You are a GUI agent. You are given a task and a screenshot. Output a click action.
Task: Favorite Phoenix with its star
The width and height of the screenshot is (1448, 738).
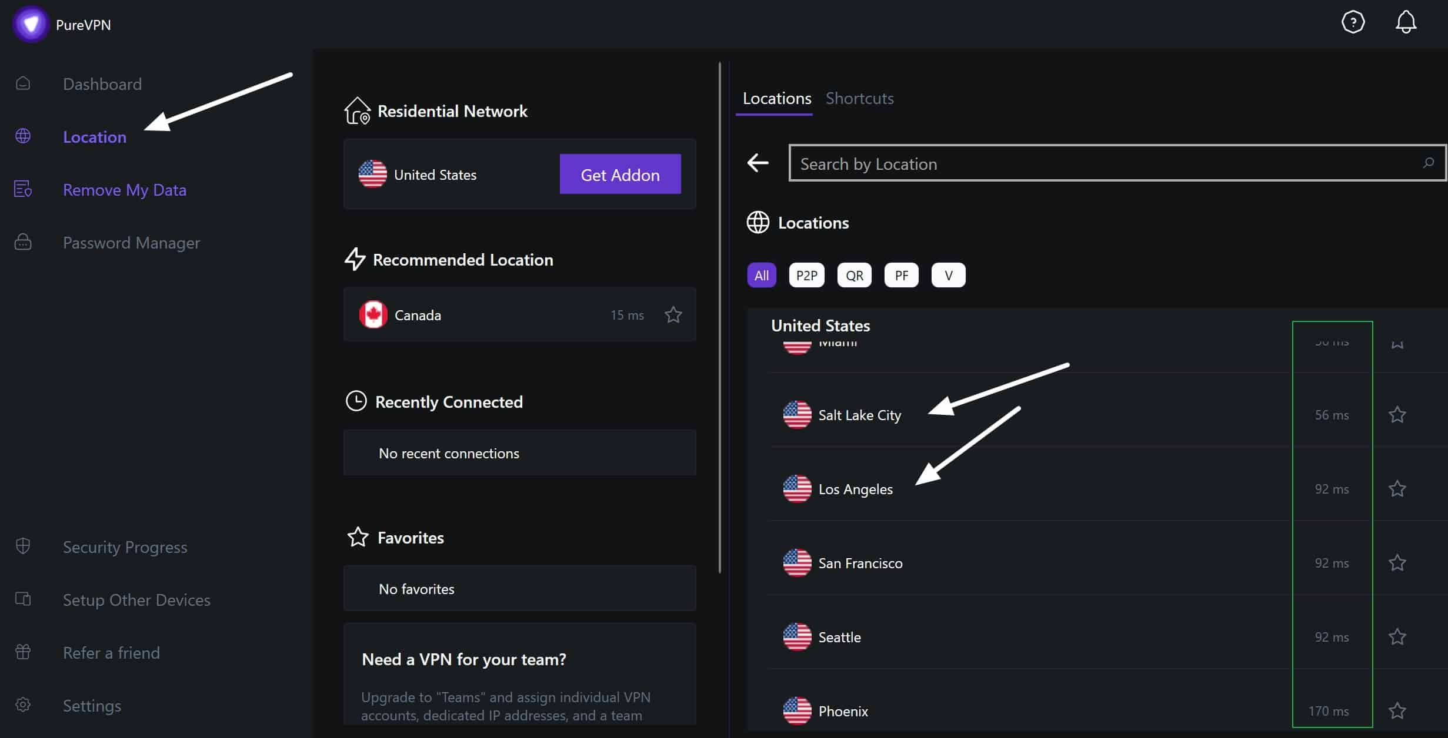coord(1397,711)
